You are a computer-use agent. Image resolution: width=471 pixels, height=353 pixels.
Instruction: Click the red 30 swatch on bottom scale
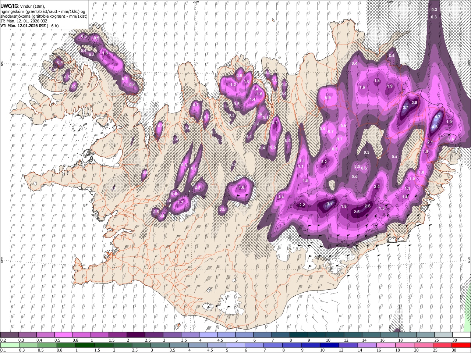(461, 345)
